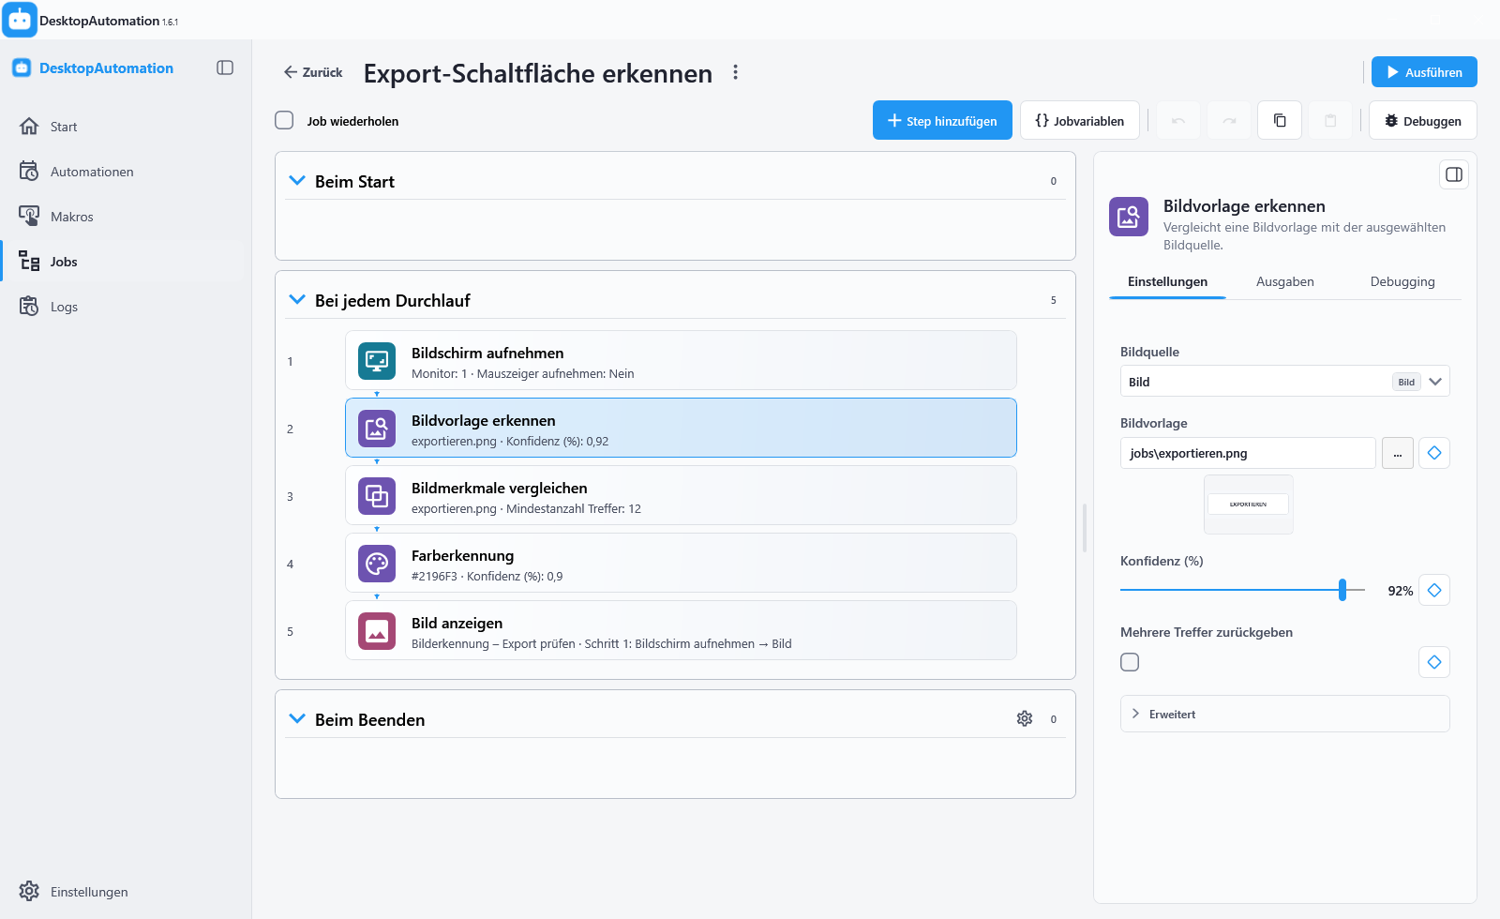Go back with the Zurück link
Image resolution: width=1500 pixels, height=919 pixels.
pyautogui.click(x=313, y=72)
